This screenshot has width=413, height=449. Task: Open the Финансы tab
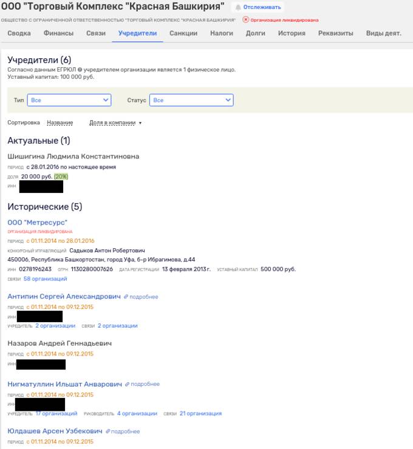pos(58,33)
